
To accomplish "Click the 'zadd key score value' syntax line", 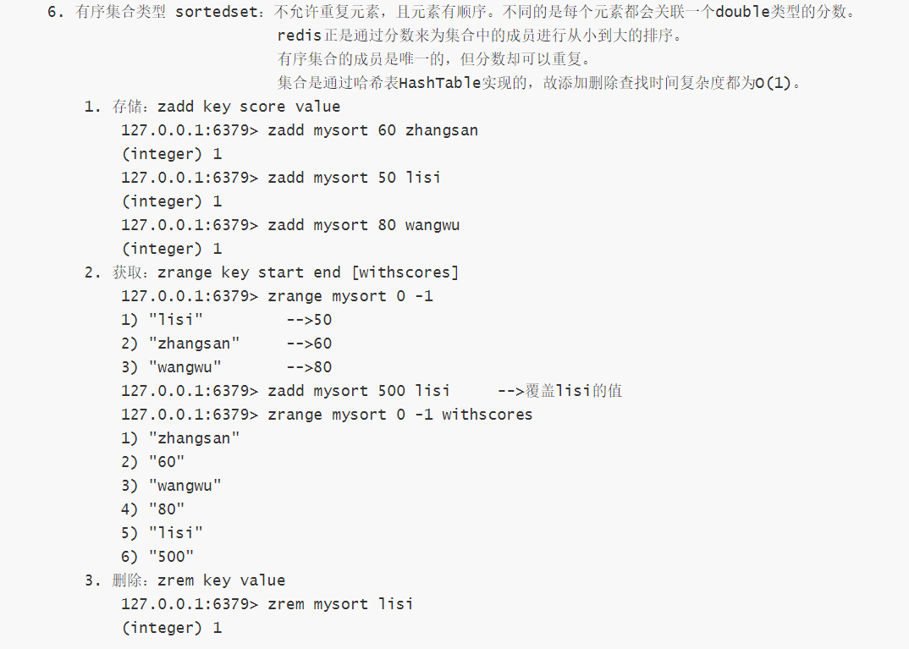I will [248, 107].
